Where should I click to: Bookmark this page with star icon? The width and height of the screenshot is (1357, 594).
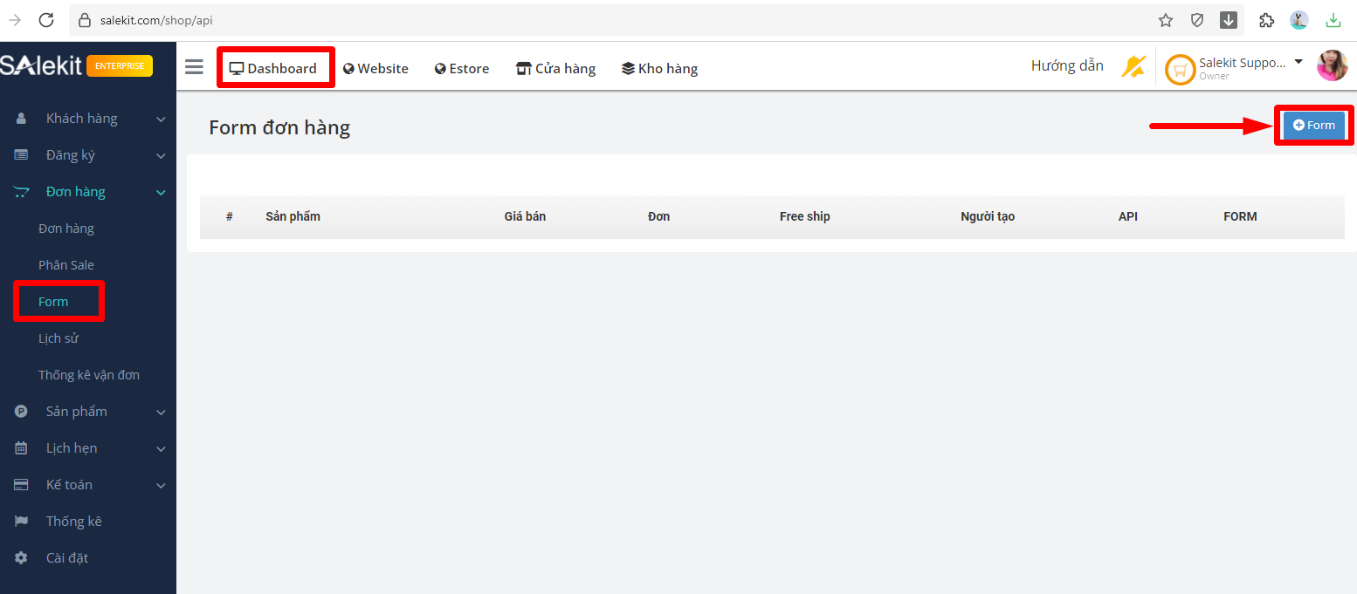(1166, 19)
